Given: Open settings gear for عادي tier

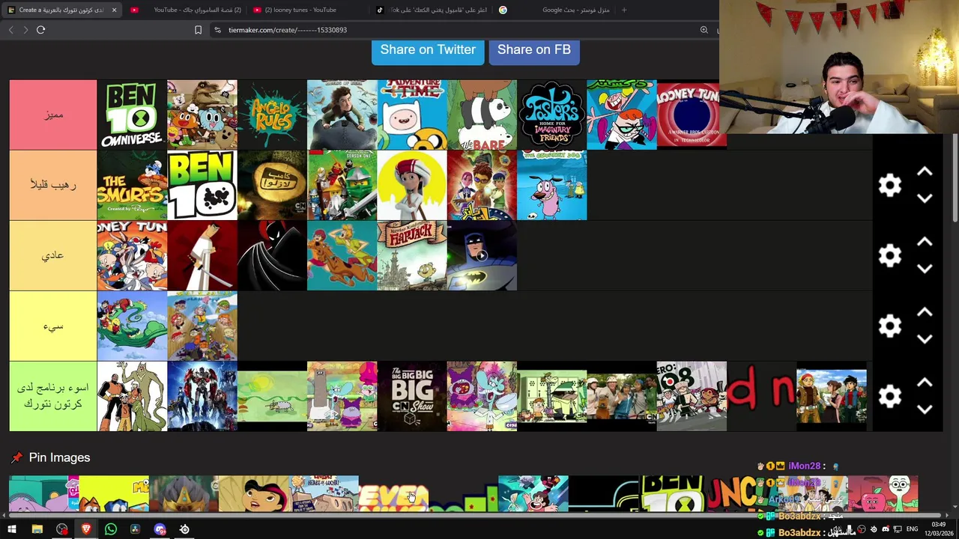Looking at the screenshot, I should click(x=889, y=256).
